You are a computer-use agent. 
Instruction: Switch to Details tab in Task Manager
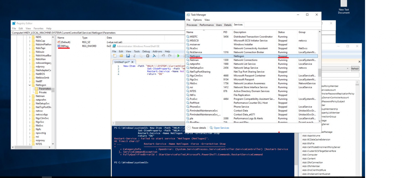[228, 25]
